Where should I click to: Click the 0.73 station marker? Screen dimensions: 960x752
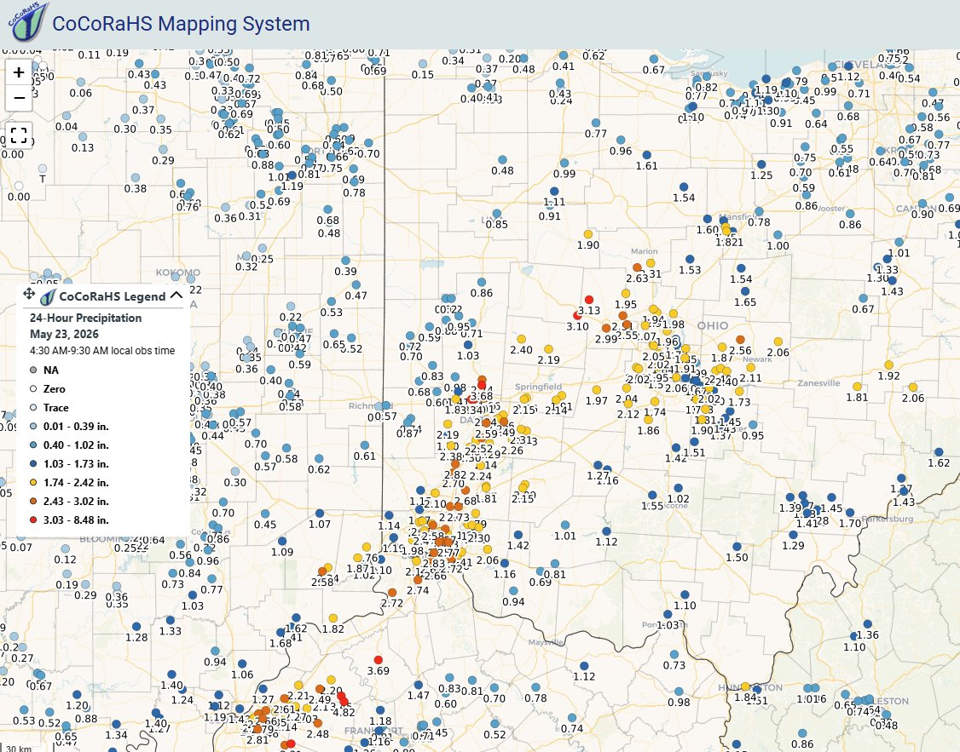click(x=674, y=654)
